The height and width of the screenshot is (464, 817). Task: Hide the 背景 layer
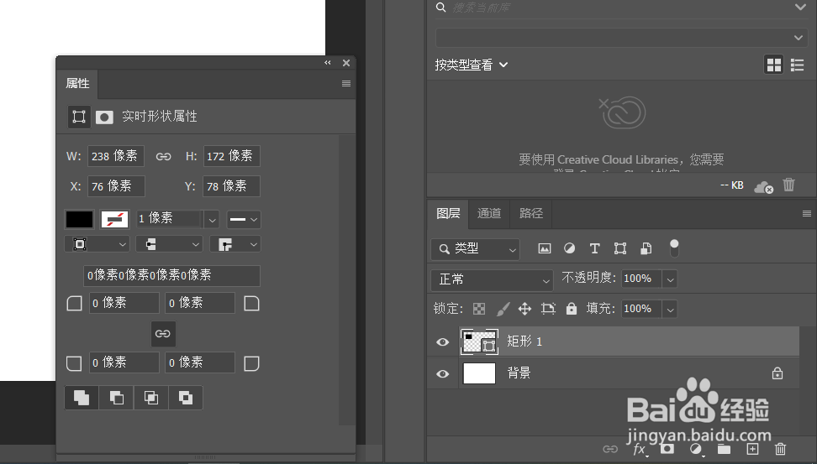click(x=442, y=373)
